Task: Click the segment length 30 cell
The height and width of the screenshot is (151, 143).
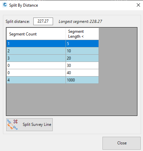Action: click(x=82, y=66)
